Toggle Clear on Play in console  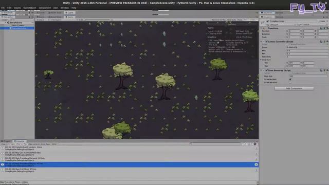(x=22, y=144)
